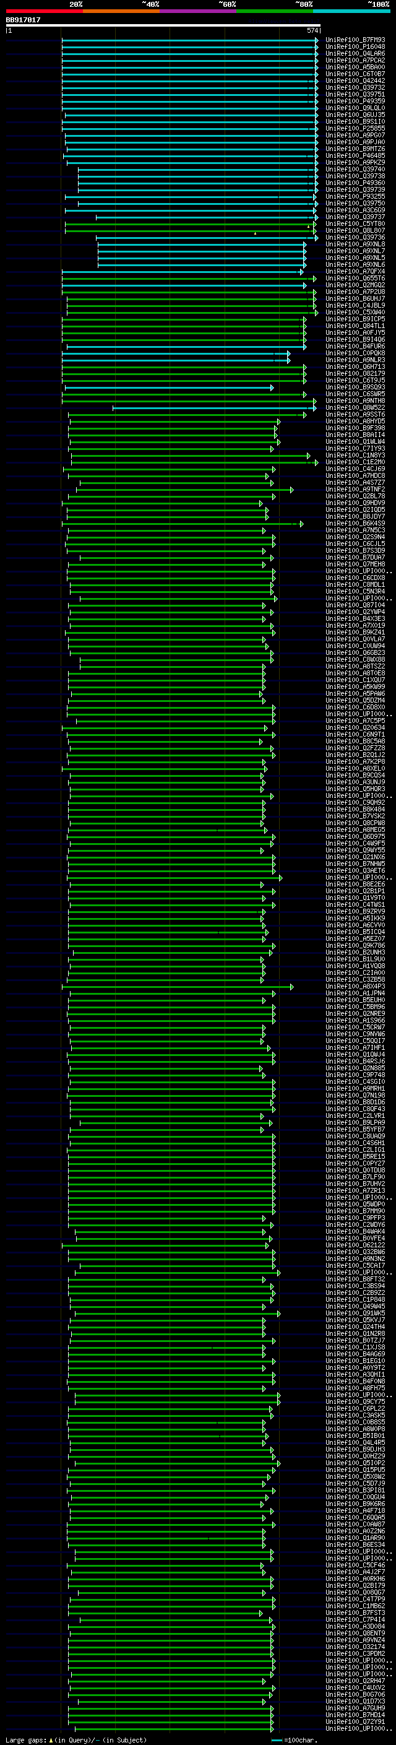
Task: Click the UniRef100_Q15PU5 entry
Action: point(355,1470)
